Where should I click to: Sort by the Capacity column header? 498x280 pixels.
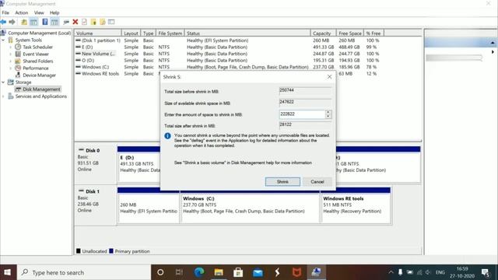click(x=323, y=33)
